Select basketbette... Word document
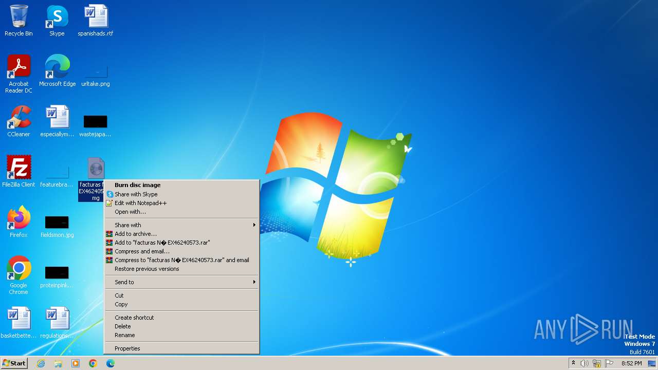 [x=19, y=323]
